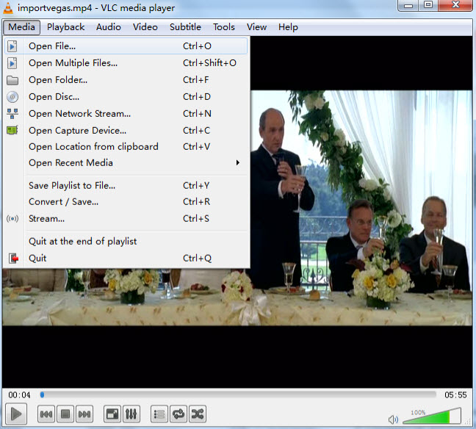Choose Stream... menu entry
Viewport: 476px width, 429px height.
(x=126, y=219)
